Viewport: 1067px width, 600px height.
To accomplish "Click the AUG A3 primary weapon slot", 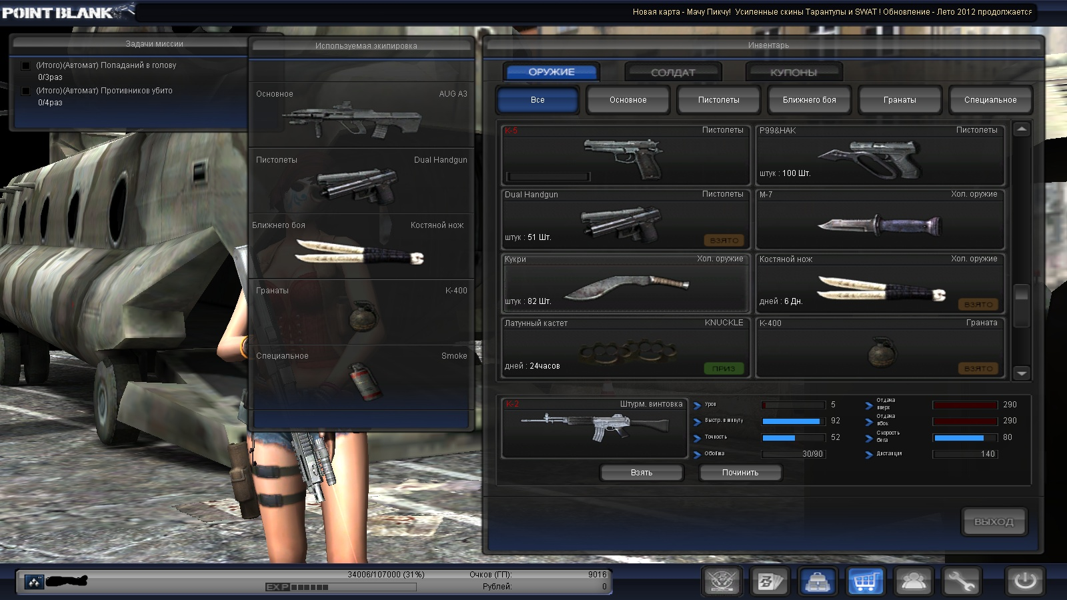I will point(361,115).
